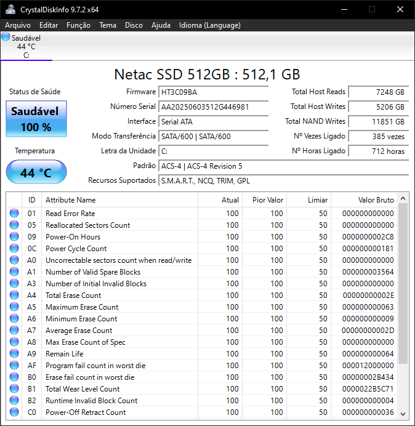415x426 pixels.
Task: Click raw value 0000000002C8 of Power-On Hours
Action: coord(368,237)
